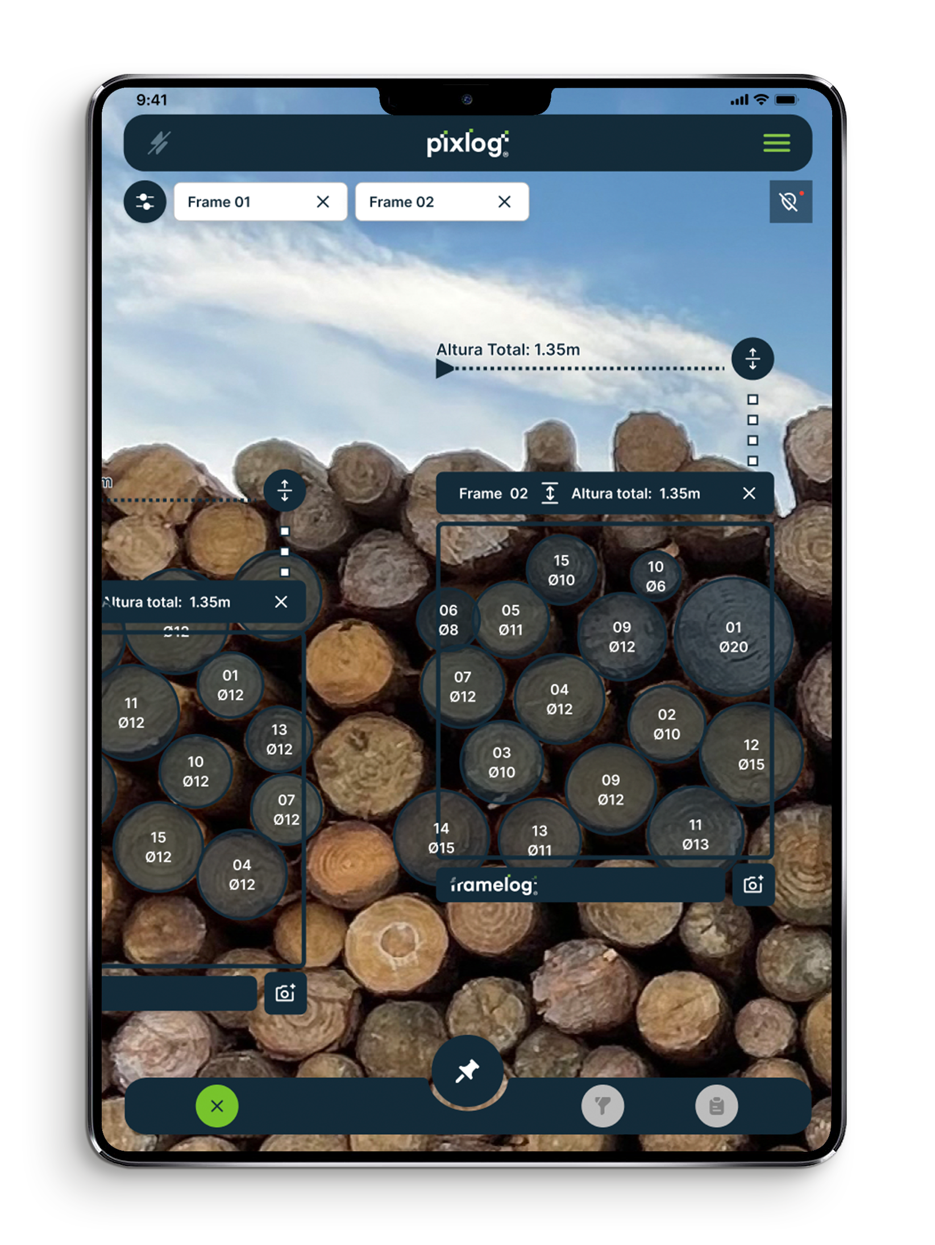935x1245 pixels.
Task: Open the hamburger menu
Action: click(x=777, y=144)
